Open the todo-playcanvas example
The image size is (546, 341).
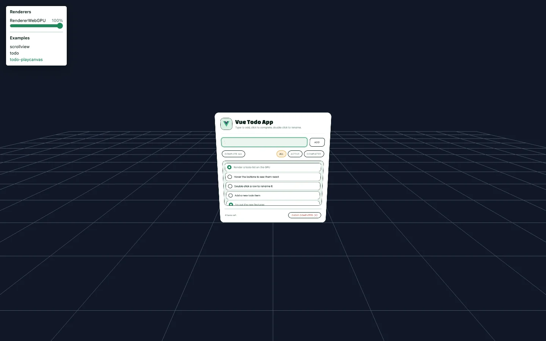pos(26,59)
